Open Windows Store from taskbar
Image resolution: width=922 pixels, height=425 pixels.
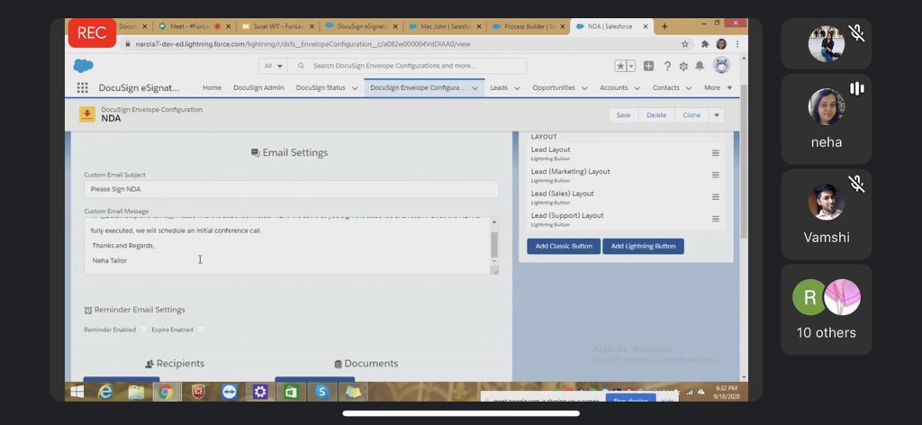click(291, 392)
